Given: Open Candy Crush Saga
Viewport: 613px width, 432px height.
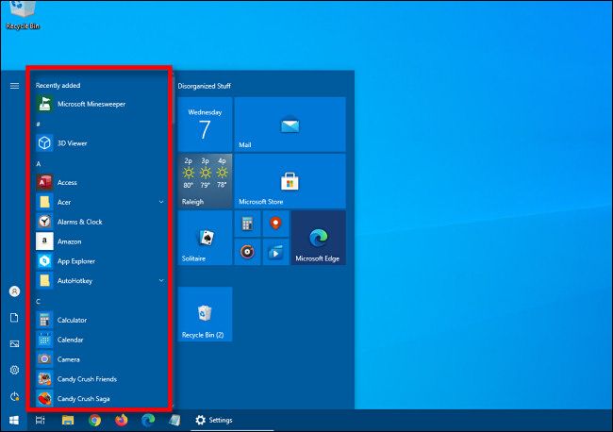Looking at the screenshot, I should pos(100,399).
